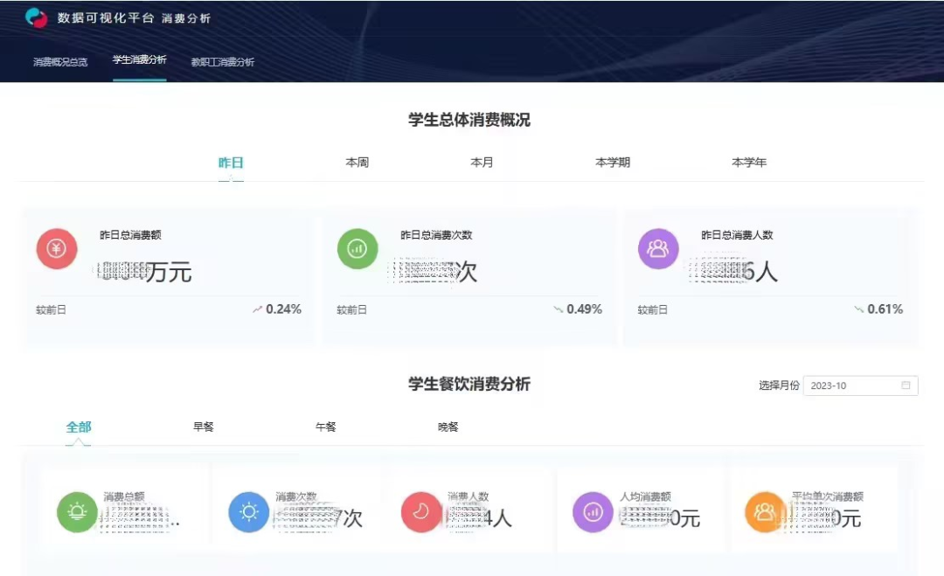Viewport: 944px width, 576px height.
Task: Click the 昨日总消费次数 green chart icon
Action: pos(357,248)
